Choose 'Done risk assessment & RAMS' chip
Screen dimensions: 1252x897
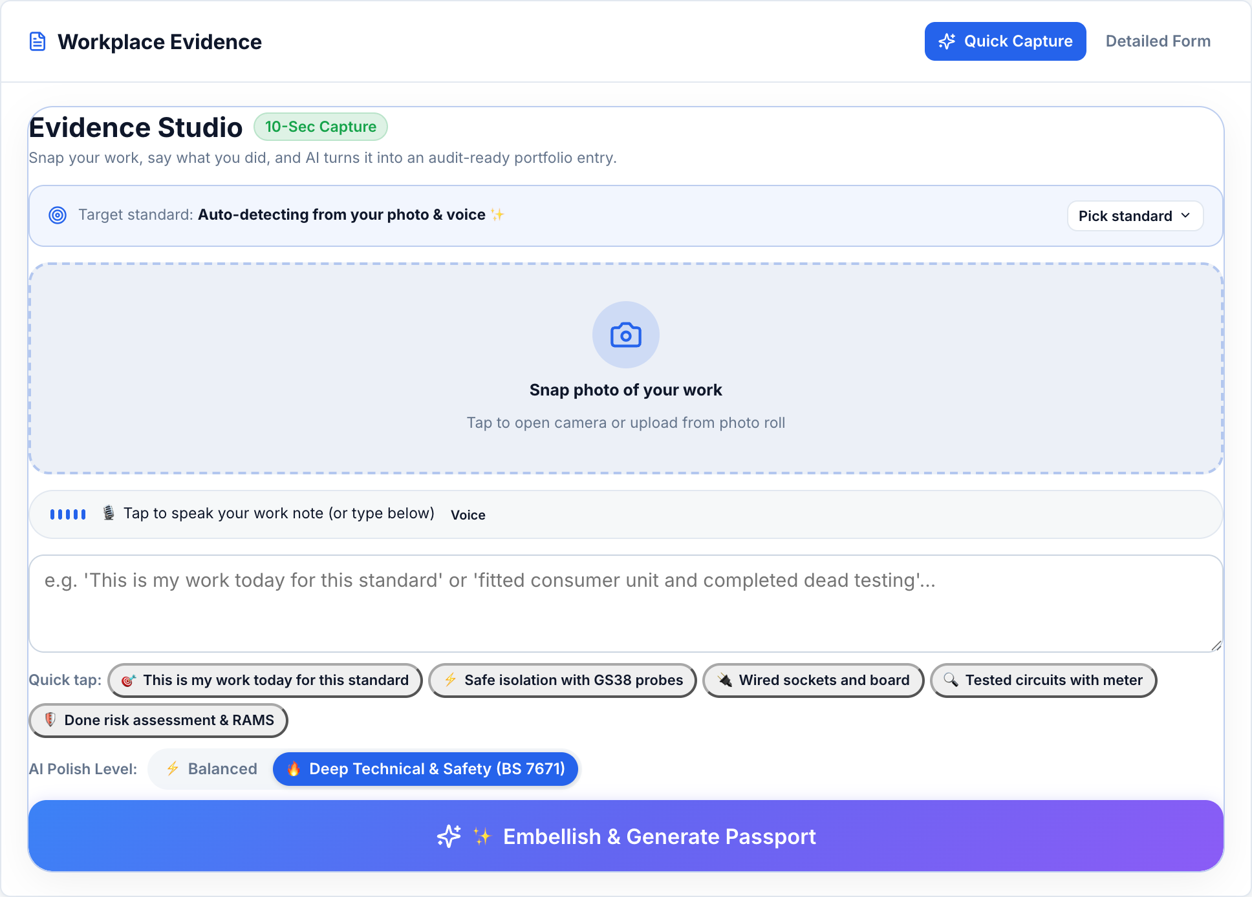pos(158,721)
